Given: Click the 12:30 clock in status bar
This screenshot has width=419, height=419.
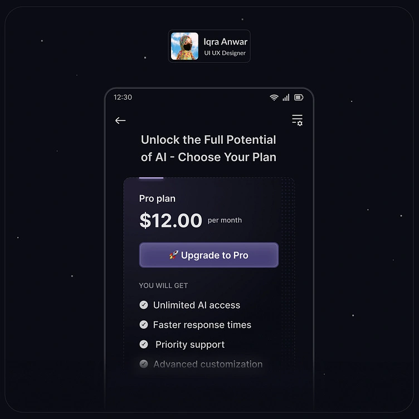Looking at the screenshot, I should pyautogui.click(x=123, y=97).
